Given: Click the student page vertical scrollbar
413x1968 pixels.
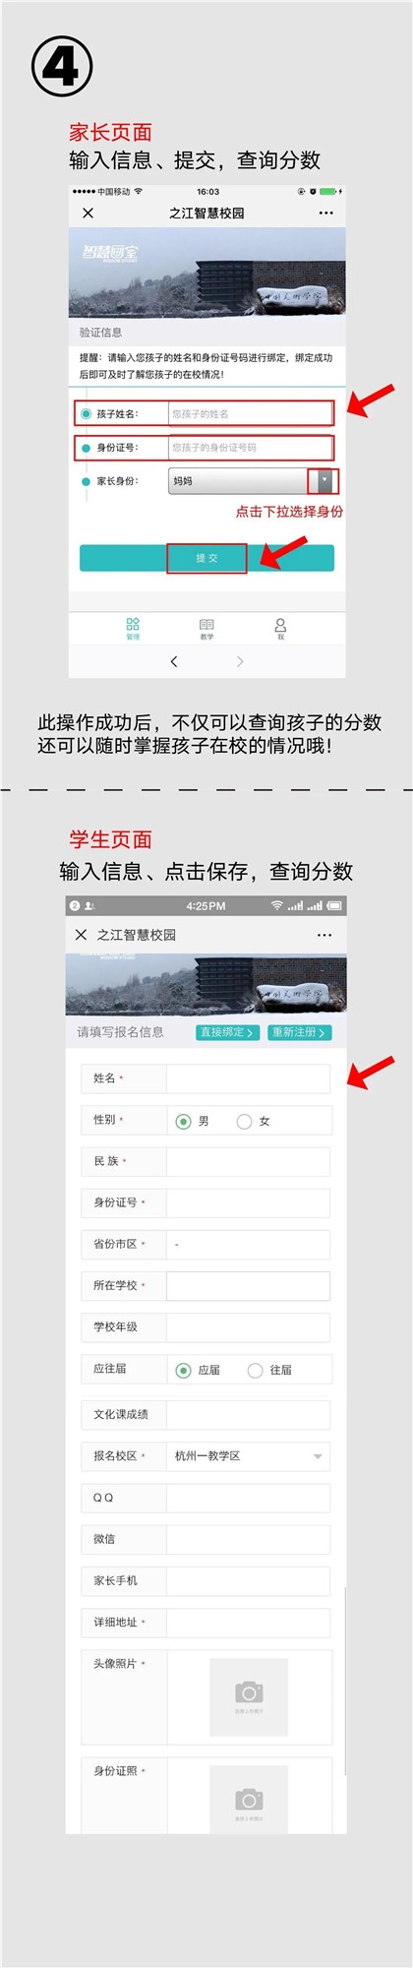Looking at the screenshot, I should (x=345, y=1682).
